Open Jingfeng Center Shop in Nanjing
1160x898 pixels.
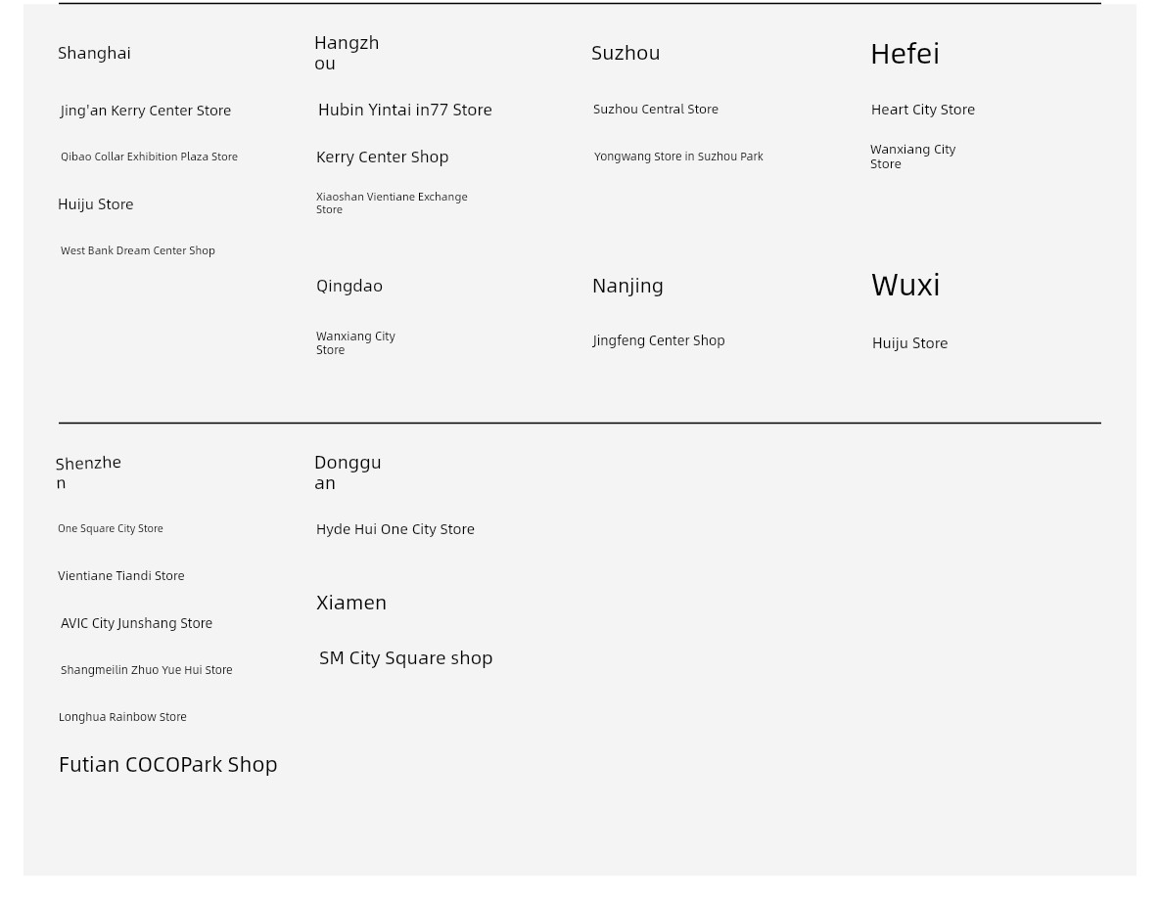point(659,340)
